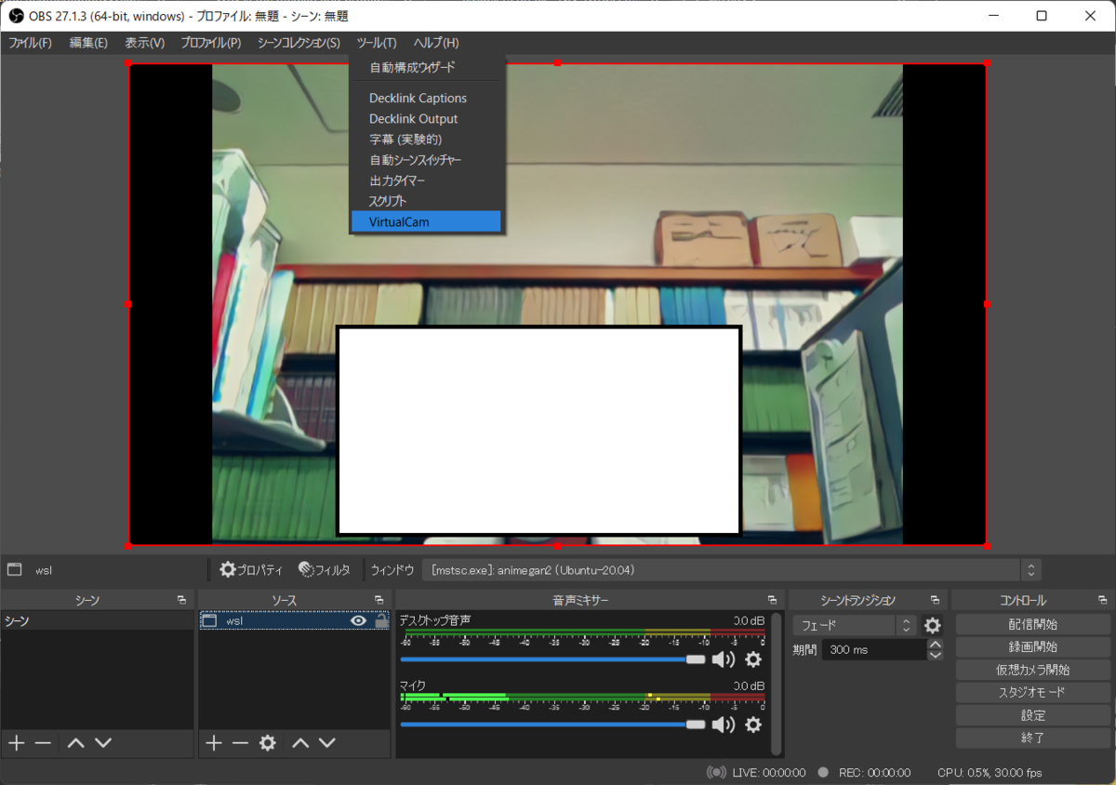
Task: Increase transition duration with up arrow
Action: click(x=936, y=645)
